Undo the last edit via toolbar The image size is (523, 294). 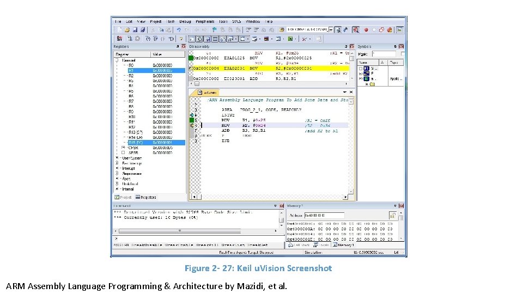[179, 29]
